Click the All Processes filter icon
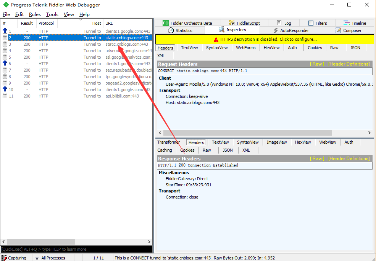This screenshot has height=261, width=376. [x=37, y=258]
